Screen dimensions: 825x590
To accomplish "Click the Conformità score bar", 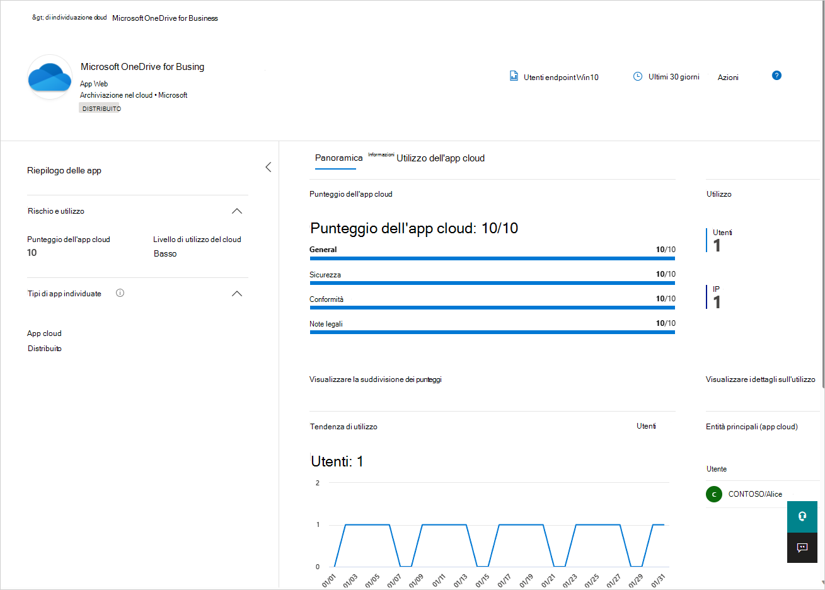I will [x=492, y=308].
